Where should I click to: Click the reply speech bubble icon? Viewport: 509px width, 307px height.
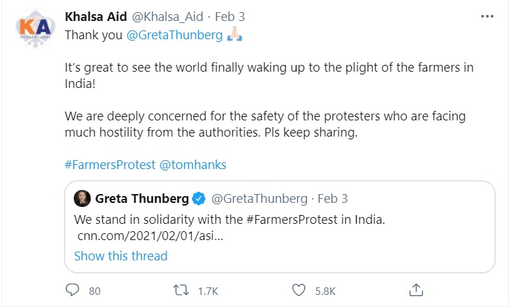[72, 290]
